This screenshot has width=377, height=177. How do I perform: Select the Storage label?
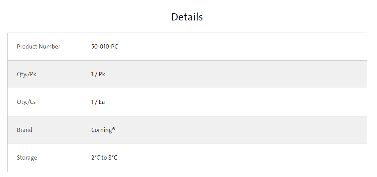pyautogui.click(x=27, y=158)
